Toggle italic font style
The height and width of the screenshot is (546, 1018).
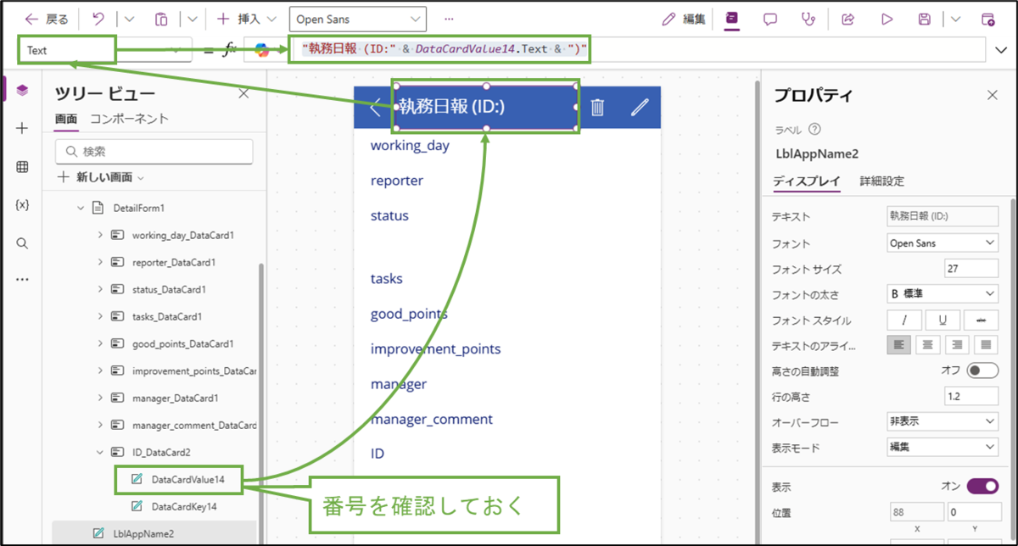pos(904,320)
